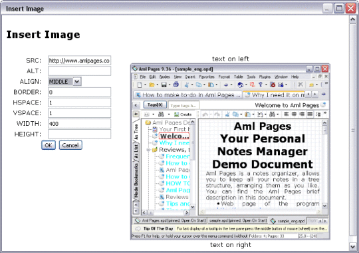The width and height of the screenshot is (359, 253).
Task: Click the indent list icon in editor toolbar
Action: pos(318,114)
